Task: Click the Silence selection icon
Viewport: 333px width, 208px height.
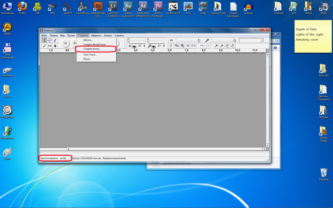Action: [x=194, y=46]
